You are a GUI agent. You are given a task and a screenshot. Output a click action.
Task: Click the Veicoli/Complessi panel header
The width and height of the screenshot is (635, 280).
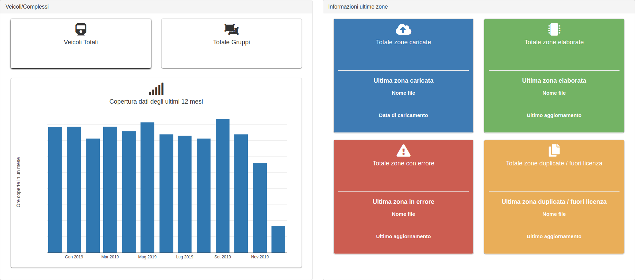point(156,7)
